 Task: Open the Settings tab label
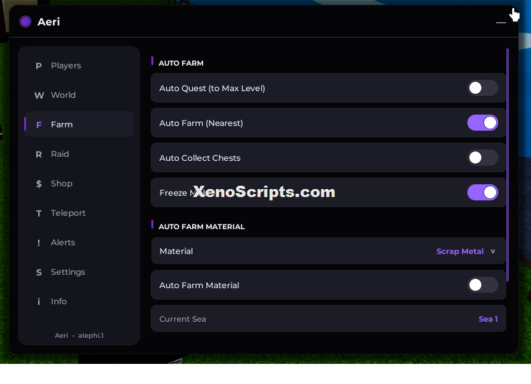68,272
